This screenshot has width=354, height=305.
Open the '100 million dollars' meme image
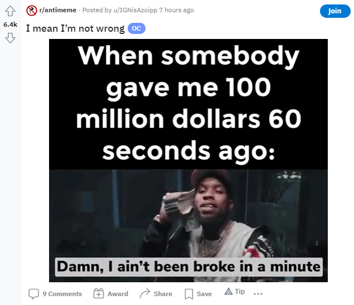pyautogui.click(x=188, y=160)
